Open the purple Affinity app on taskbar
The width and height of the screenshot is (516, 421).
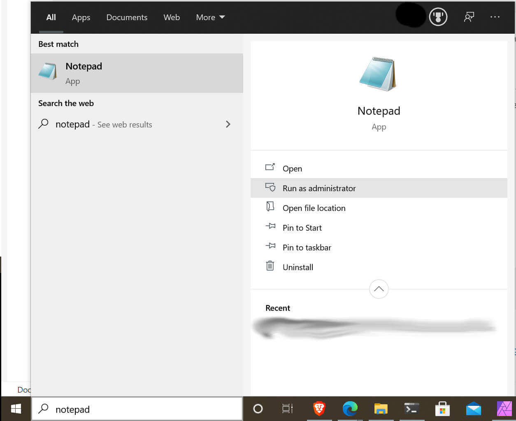coord(504,409)
